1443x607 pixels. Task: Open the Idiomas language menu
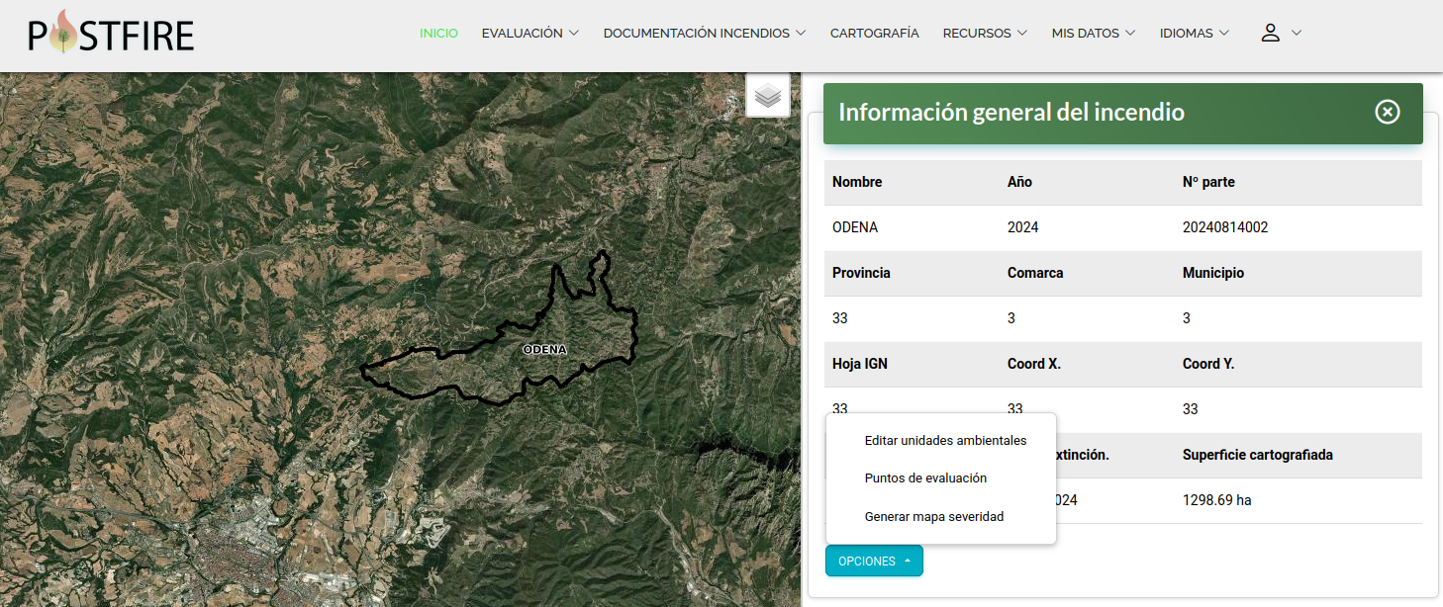click(x=1194, y=33)
